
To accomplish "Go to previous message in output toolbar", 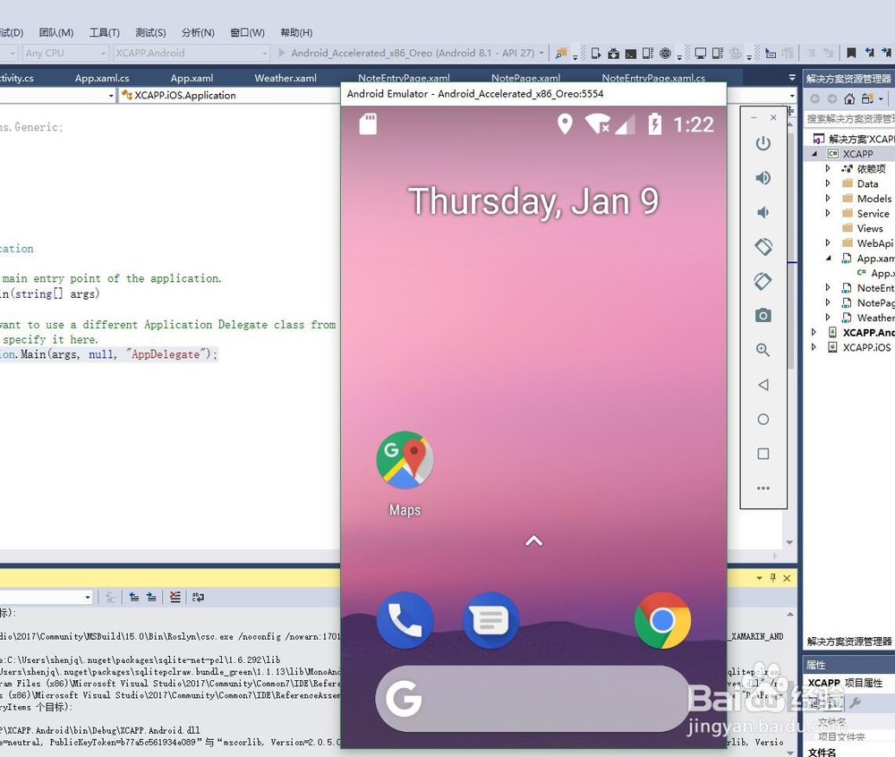I will 134,597.
